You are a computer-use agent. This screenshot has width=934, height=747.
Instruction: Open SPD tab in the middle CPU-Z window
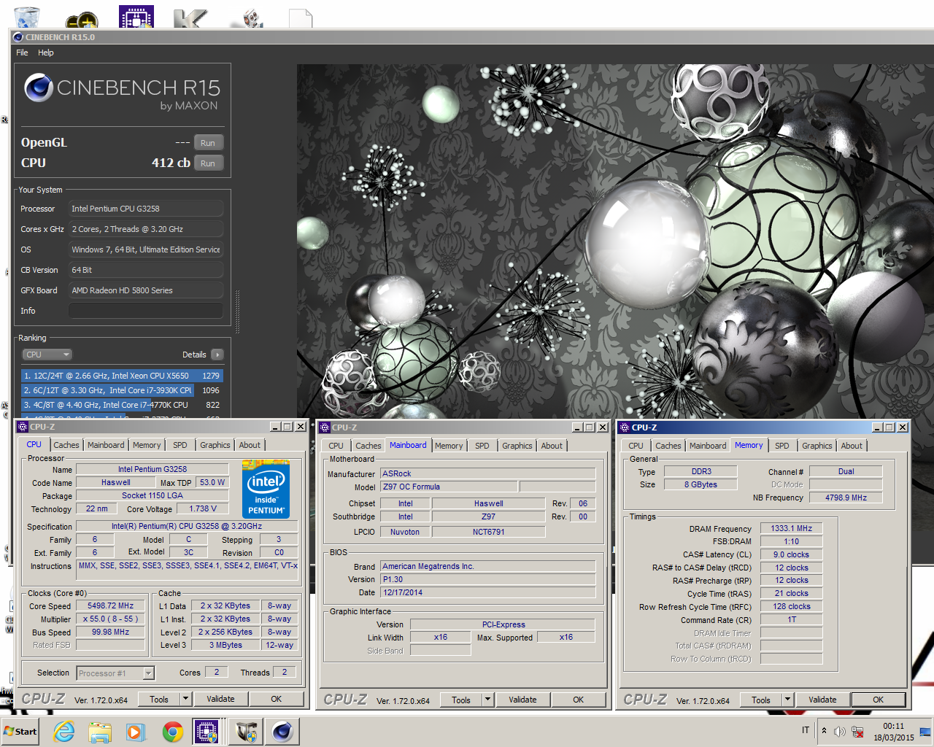click(x=482, y=446)
